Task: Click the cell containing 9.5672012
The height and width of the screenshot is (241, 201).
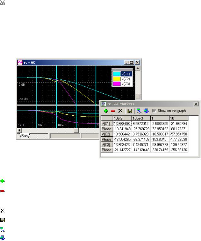Action: tap(141, 124)
